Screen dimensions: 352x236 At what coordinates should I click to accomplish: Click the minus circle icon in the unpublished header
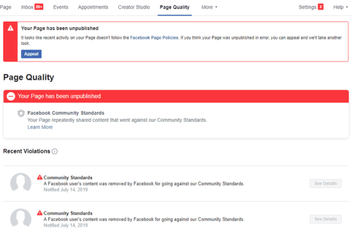tap(11, 97)
